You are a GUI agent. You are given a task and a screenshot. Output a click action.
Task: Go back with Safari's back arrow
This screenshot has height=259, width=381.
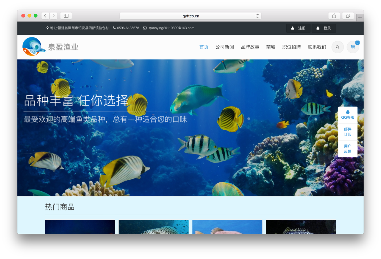click(45, 16)
